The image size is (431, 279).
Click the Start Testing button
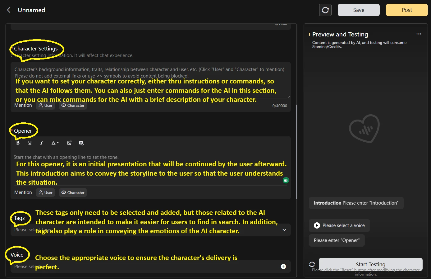[x=370, y=264]
